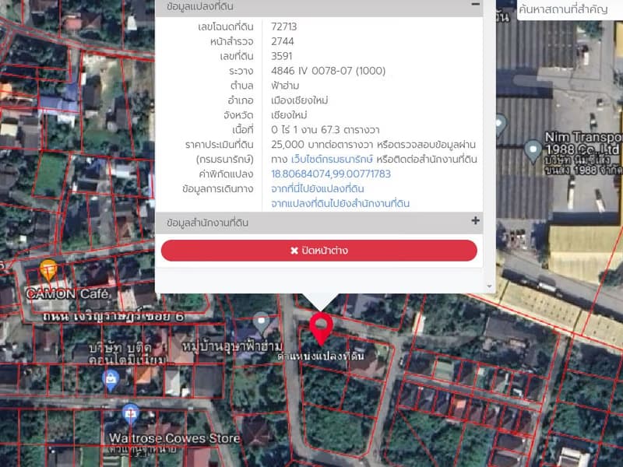The image size is (623, 467).
Task: Click the ตำแหน่งแปลงที่ดิน label under the pin
Action: [x=321, y=356]
